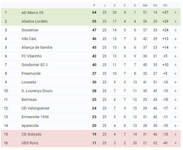Click the UD Valonguense team name
This screenshot has height=150, width=183.
[35, 108]
